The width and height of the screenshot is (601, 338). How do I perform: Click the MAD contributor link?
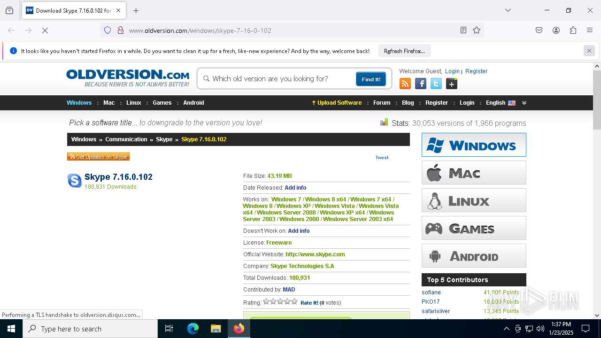tap(289, 290)
